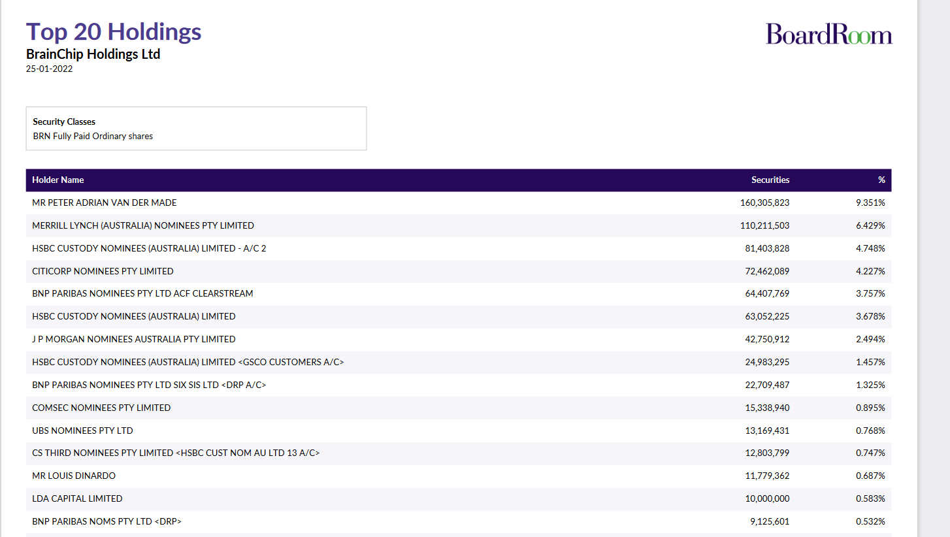This screenshot has width=950, height=537.
Task: Click percentage 0.768%
Action: [870, 431]
